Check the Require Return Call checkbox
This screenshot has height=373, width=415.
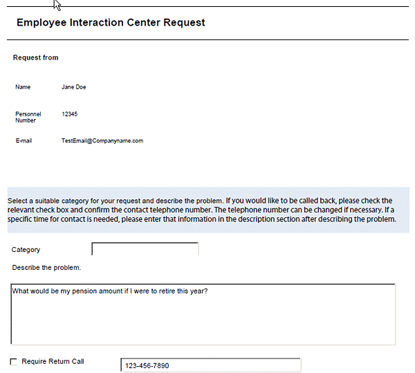(x=14, y=362)
